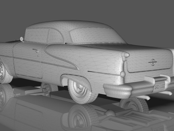Click the round emblem on the trunk lid
The width and height of the screenshot is (174, 131).
coord(153,62)
